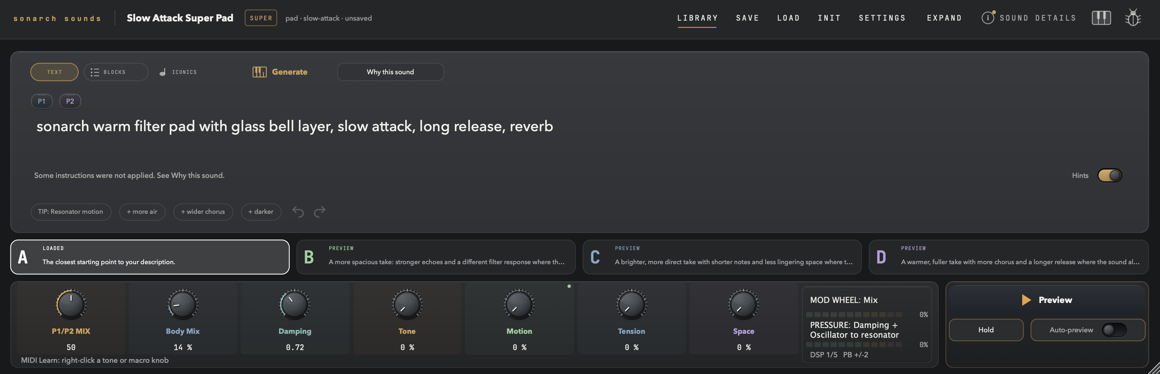1160x374 pixels.
Task: Click the Space knob
Action: click(744, 304)
